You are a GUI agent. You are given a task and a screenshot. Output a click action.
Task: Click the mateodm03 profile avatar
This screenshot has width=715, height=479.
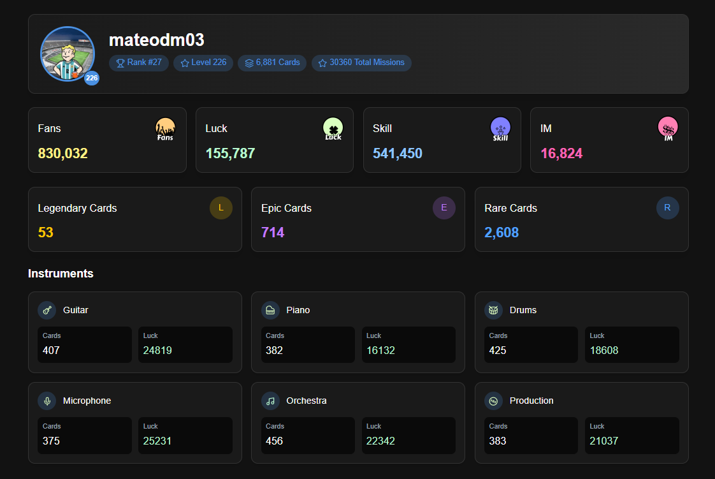(68, 54)
